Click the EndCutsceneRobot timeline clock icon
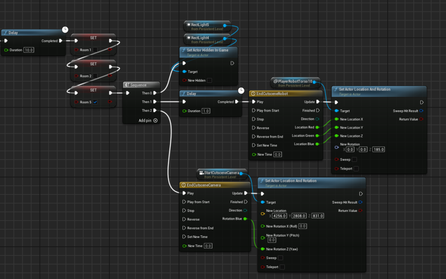This screenshot has width=446, height=279. (253, 94)
